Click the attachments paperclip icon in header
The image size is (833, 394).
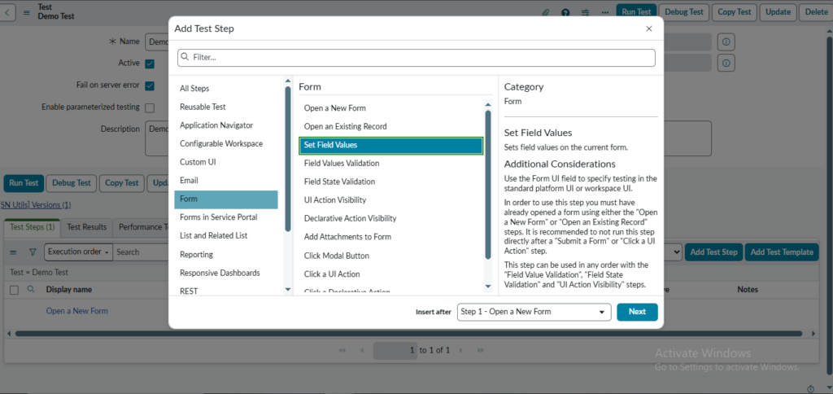pyautogui.click(x=546, y=12)
